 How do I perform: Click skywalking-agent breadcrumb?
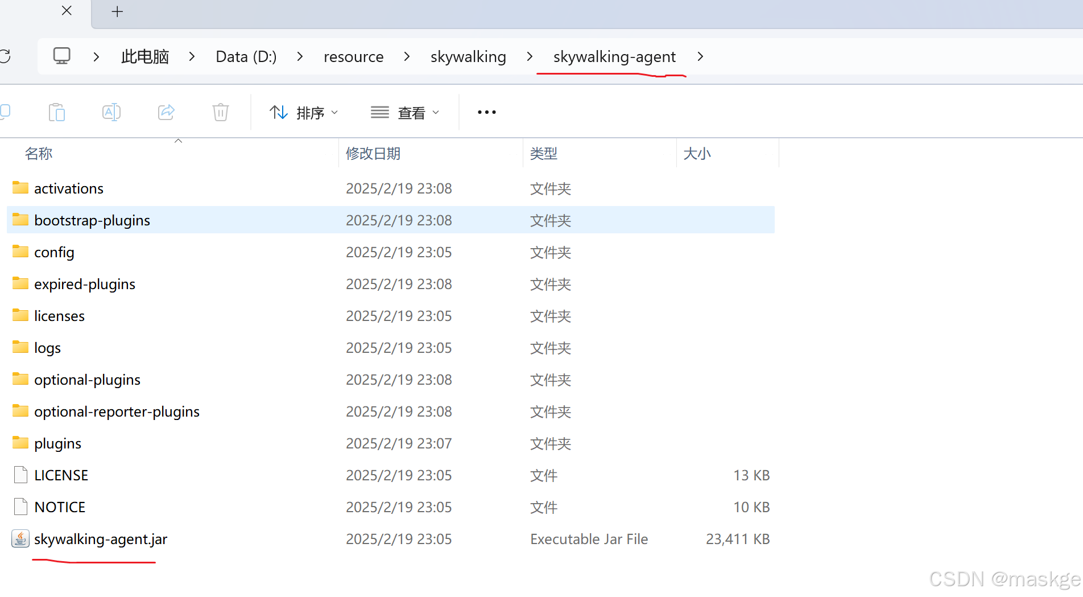pos(614,56)
